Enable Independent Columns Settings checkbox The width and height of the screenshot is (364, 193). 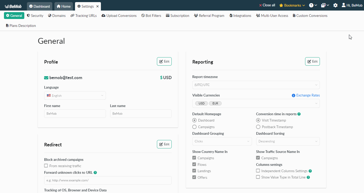pyautogui.click(x=258, y=171)
